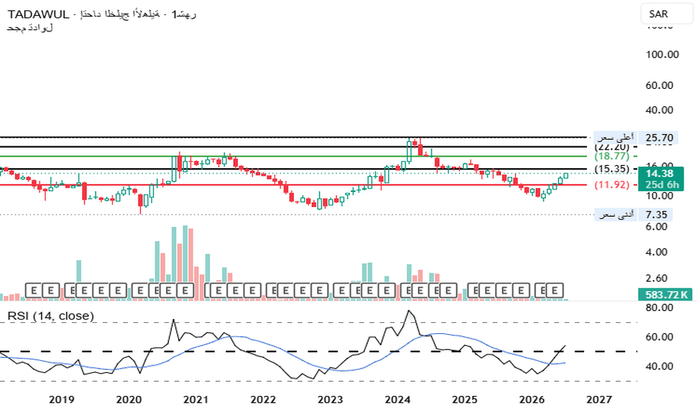Viewport: 697px width, 411px height.
Task: Click the 2020 year label on time axis
Action: [x=129, y=400]
